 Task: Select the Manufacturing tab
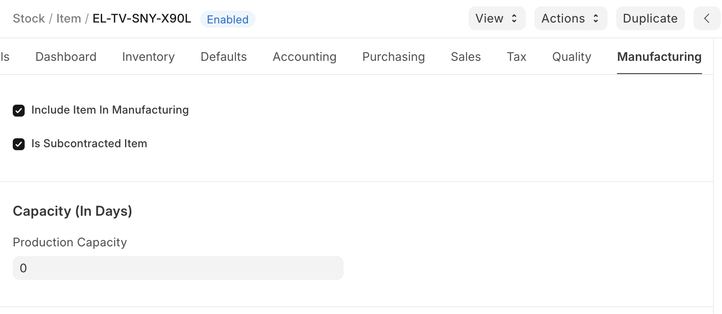click(659, 57)
